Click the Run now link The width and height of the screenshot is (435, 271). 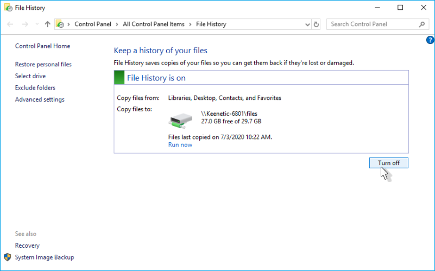(180, 145)
